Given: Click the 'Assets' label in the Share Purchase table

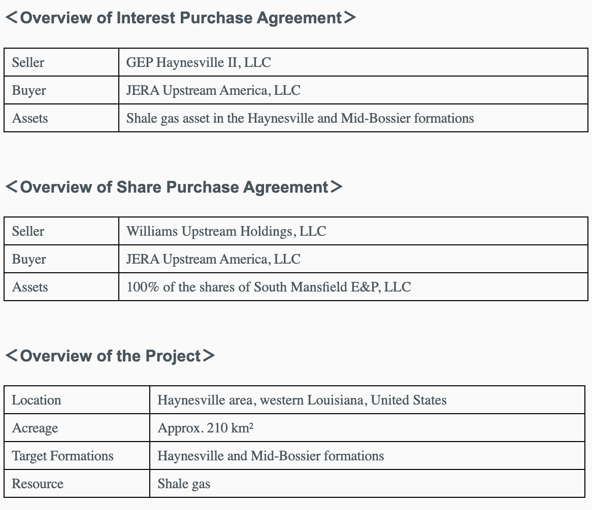Looking at the screenshot, I should 30,287.
